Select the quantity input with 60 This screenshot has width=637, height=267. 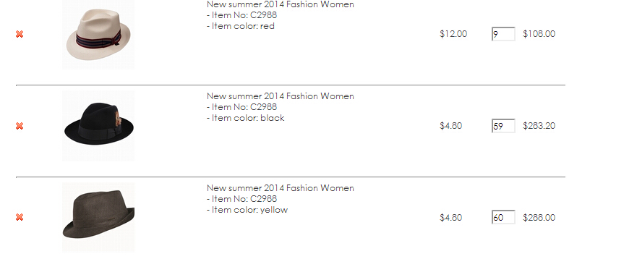(503, 217)
